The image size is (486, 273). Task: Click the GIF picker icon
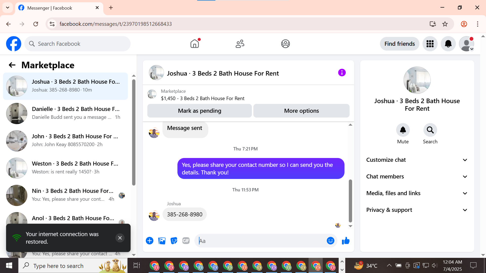coord(186,241)
